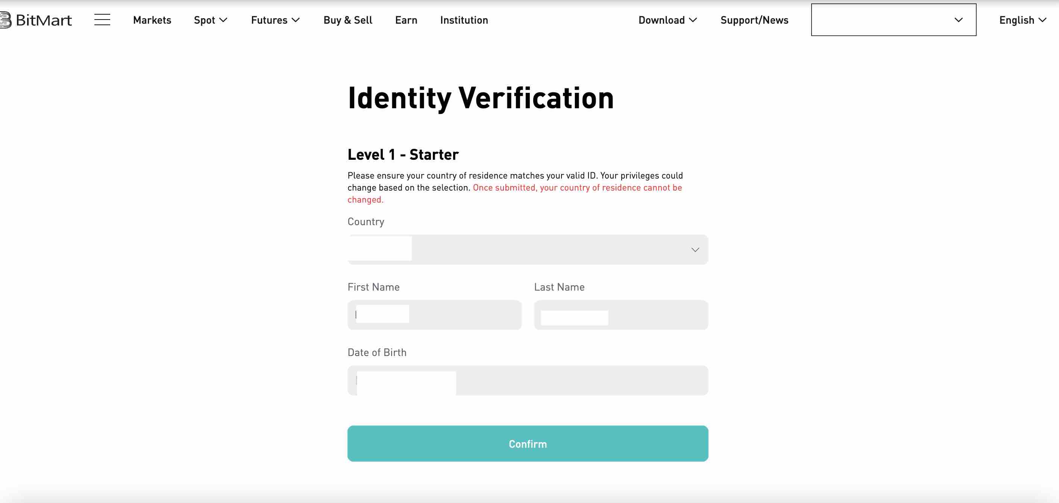Click the Country dropdown chevron
The height and width of the screenshot is (503, 1059).
coord(695,250)
